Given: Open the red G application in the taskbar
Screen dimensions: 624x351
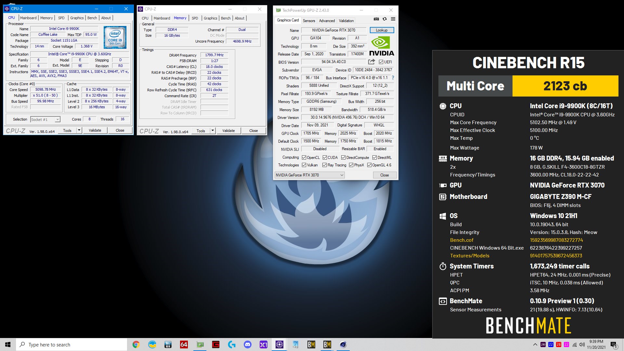Looking at the screenshot, I should pos(216,344).
